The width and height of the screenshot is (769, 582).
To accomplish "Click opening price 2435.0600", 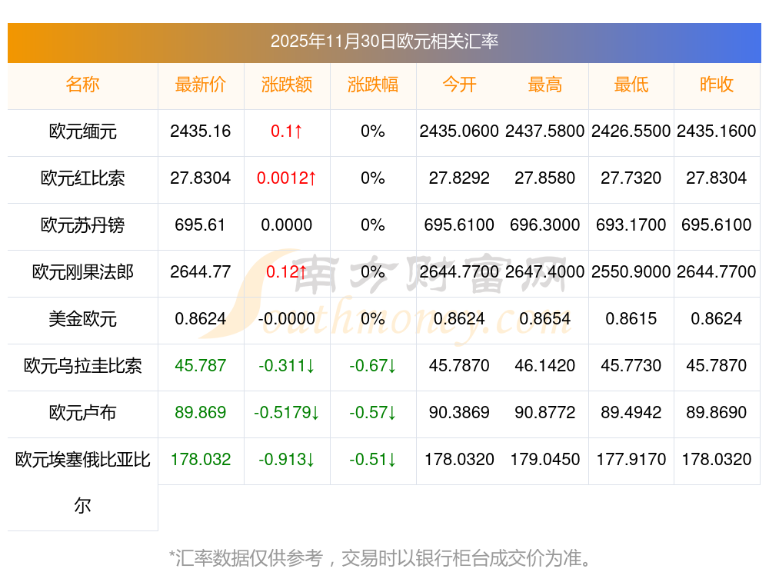I will click(x=459, y=131).
